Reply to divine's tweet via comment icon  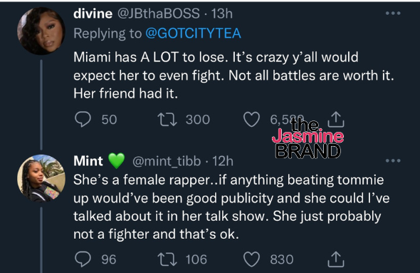pos(83,119)
